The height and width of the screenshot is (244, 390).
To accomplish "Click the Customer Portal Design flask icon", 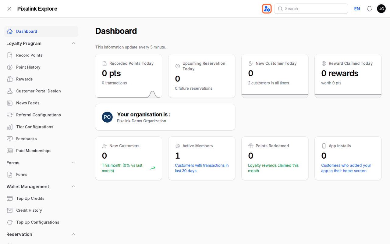I will click(10, 91).
